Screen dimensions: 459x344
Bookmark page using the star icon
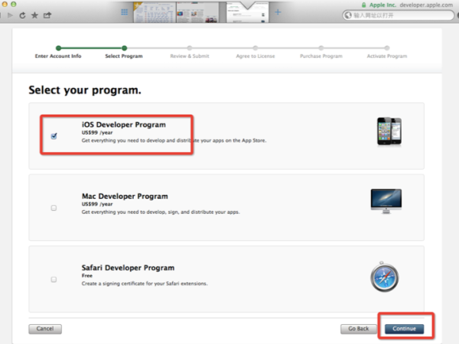pos(34,15)
